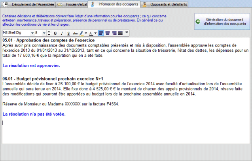Toggle strikethrough (abc) formatting
252x161 pixels.
click(75, 33)
